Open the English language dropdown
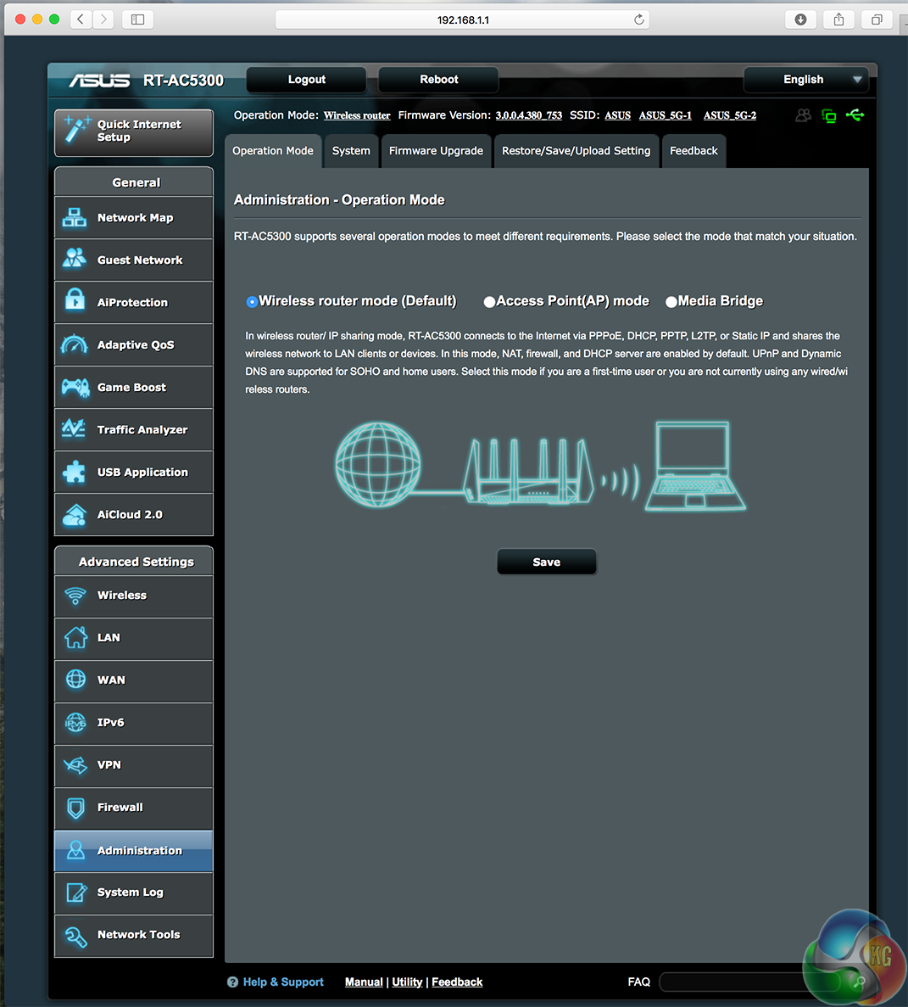 [x=806, y=80]
